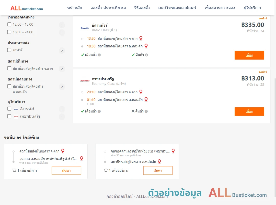Go to จองตั๋ว-ค้นหาเที่ยวรถ in the navigation

click(108, 8)
